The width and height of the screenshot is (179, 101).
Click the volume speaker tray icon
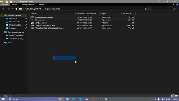point(163,99)
